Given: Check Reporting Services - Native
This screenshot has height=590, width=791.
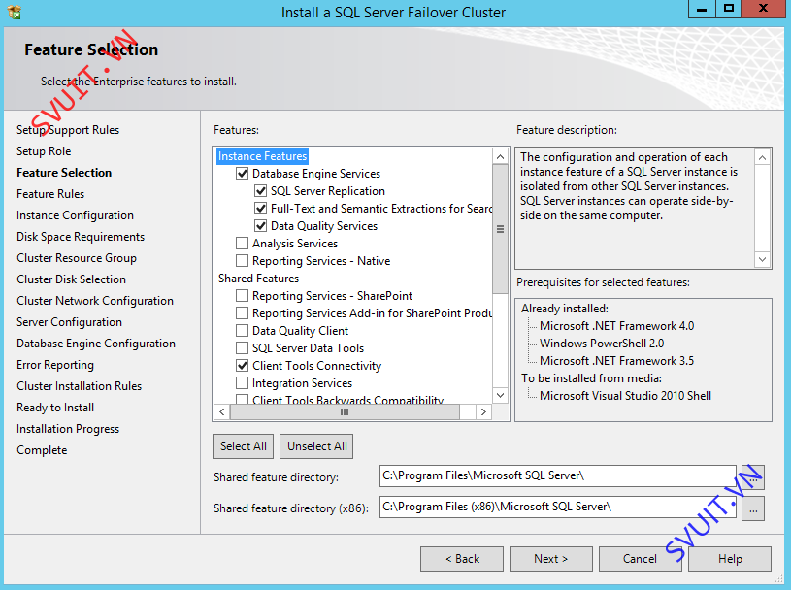Looking at the screenshot, I should 242,261.
